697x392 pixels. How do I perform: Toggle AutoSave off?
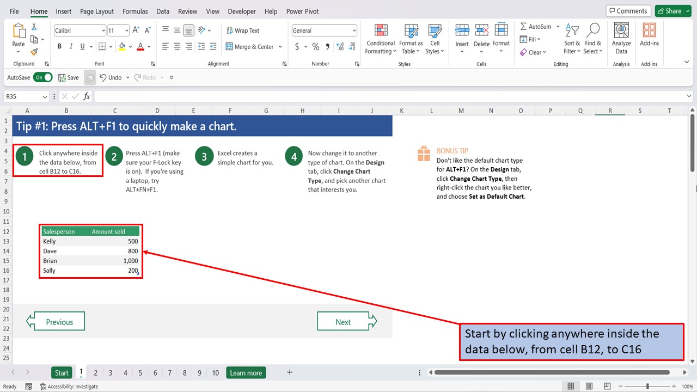(43, 77)
